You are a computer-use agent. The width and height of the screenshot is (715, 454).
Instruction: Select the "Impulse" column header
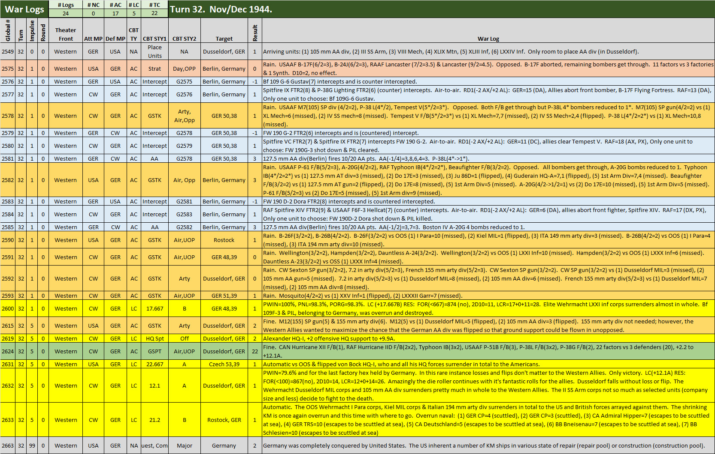coord(32,30)
